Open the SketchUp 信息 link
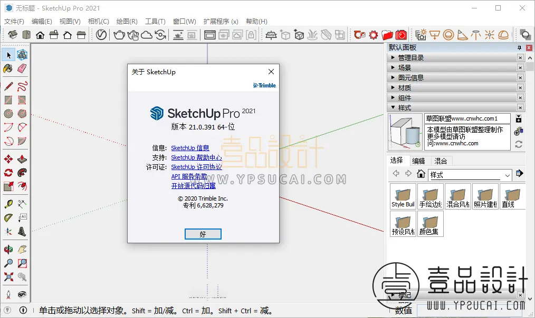535x318 pixels. coord(190,148)
